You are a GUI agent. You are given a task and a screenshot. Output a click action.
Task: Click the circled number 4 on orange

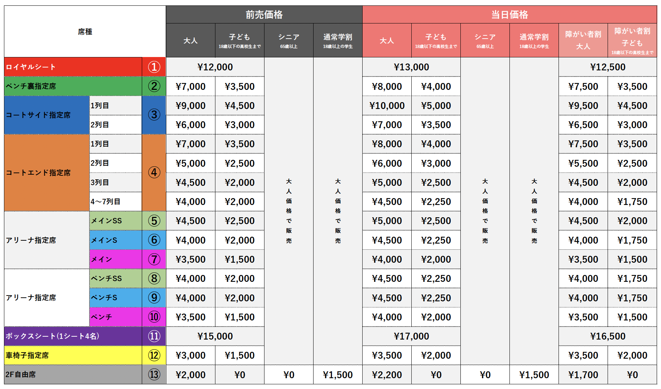154,172
